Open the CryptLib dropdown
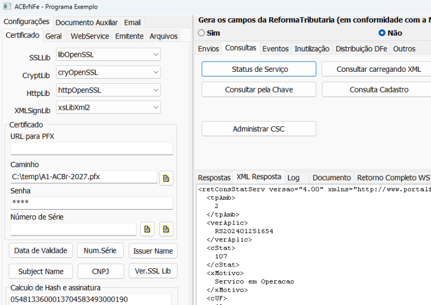The height and width of the screenshot is (305, 431). point(108,72)
